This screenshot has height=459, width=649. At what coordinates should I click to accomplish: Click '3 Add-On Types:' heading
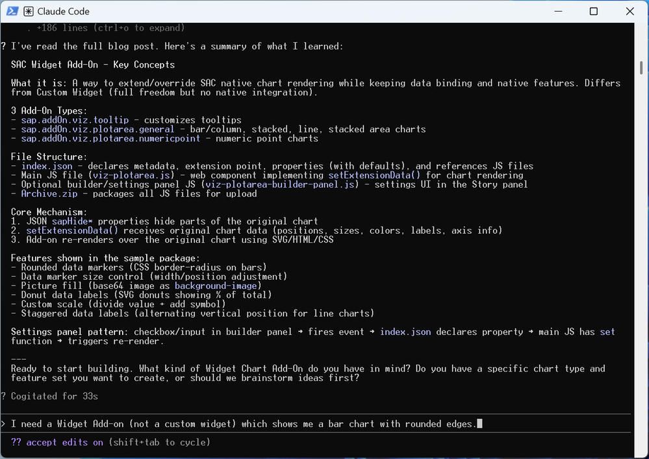point(49,110)
